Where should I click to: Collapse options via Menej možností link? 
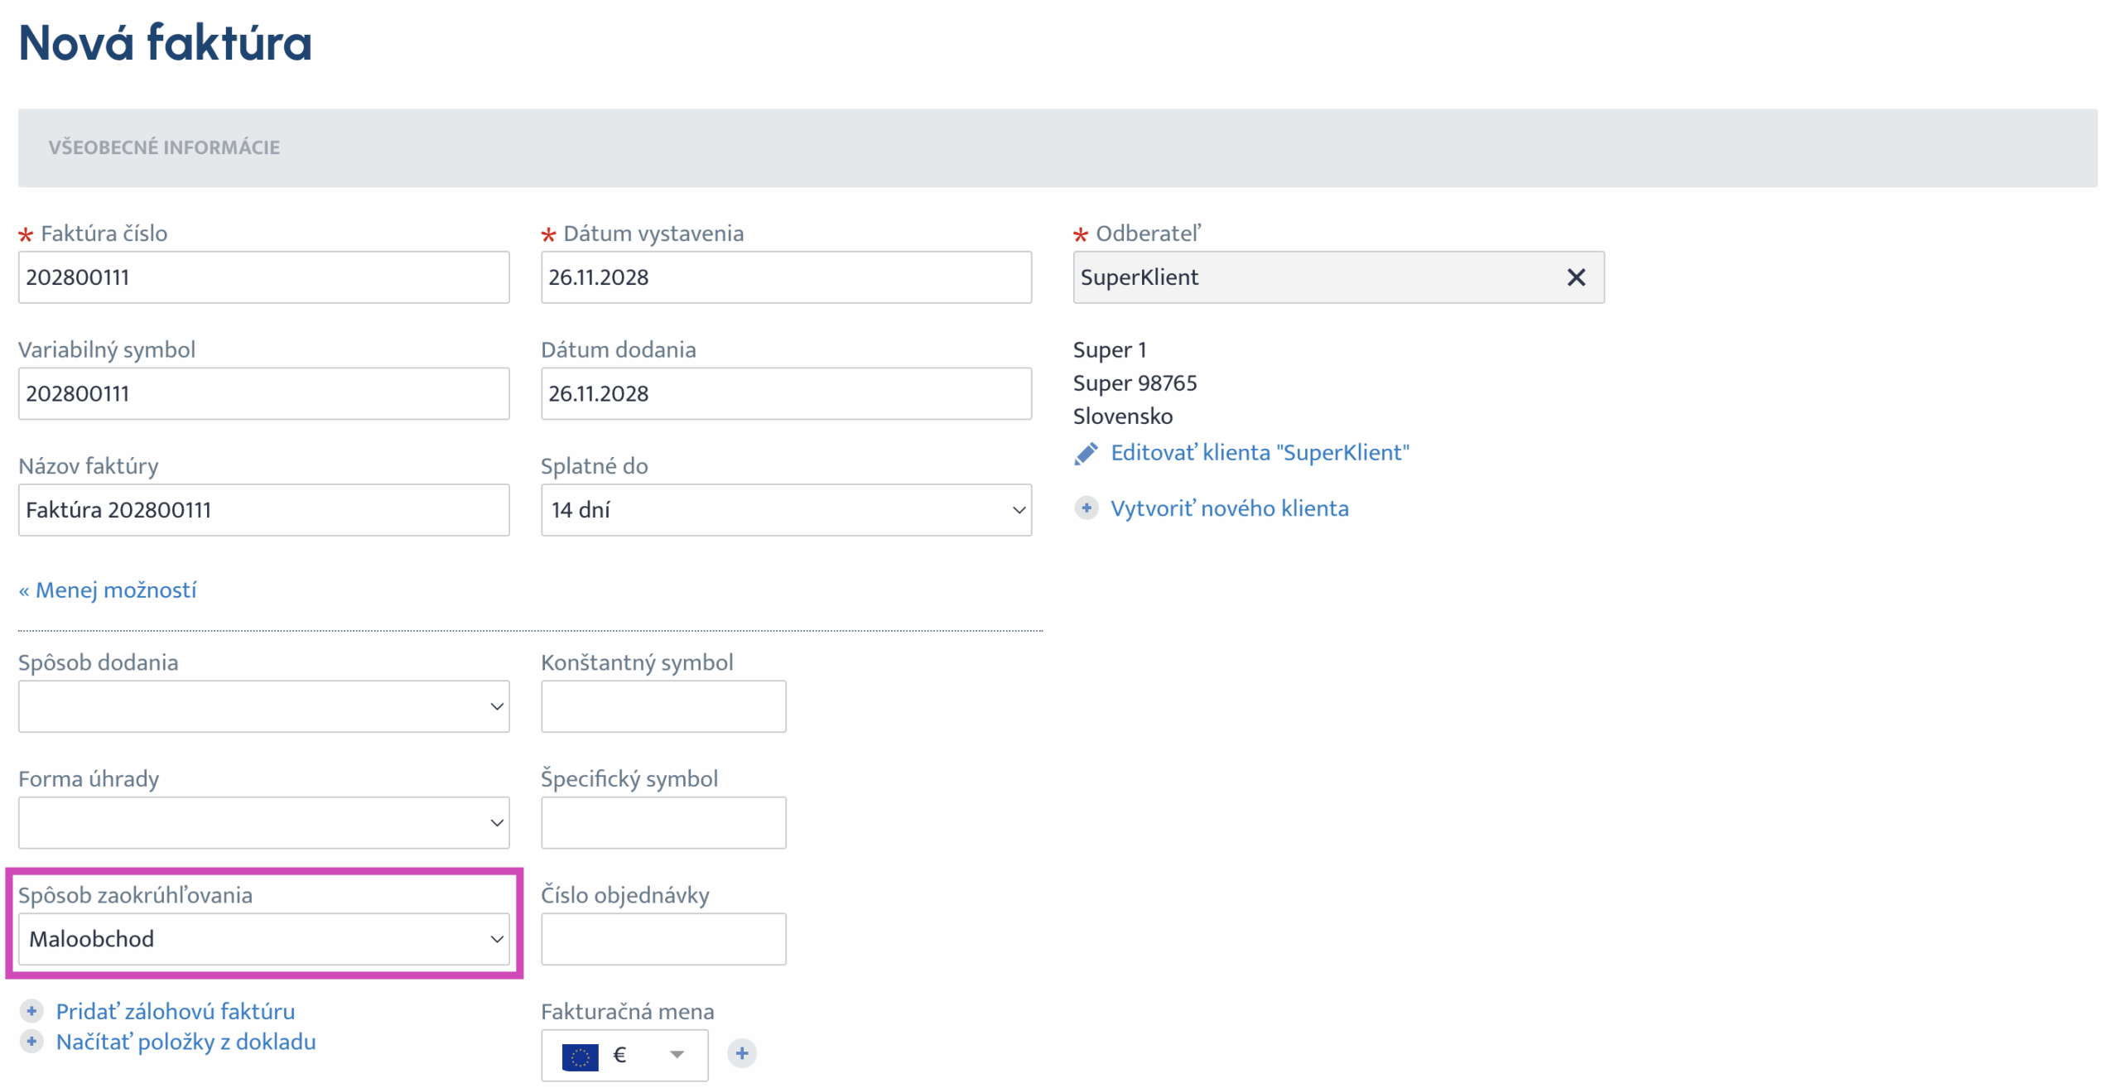pyautogui.click(x=108, y=590)
